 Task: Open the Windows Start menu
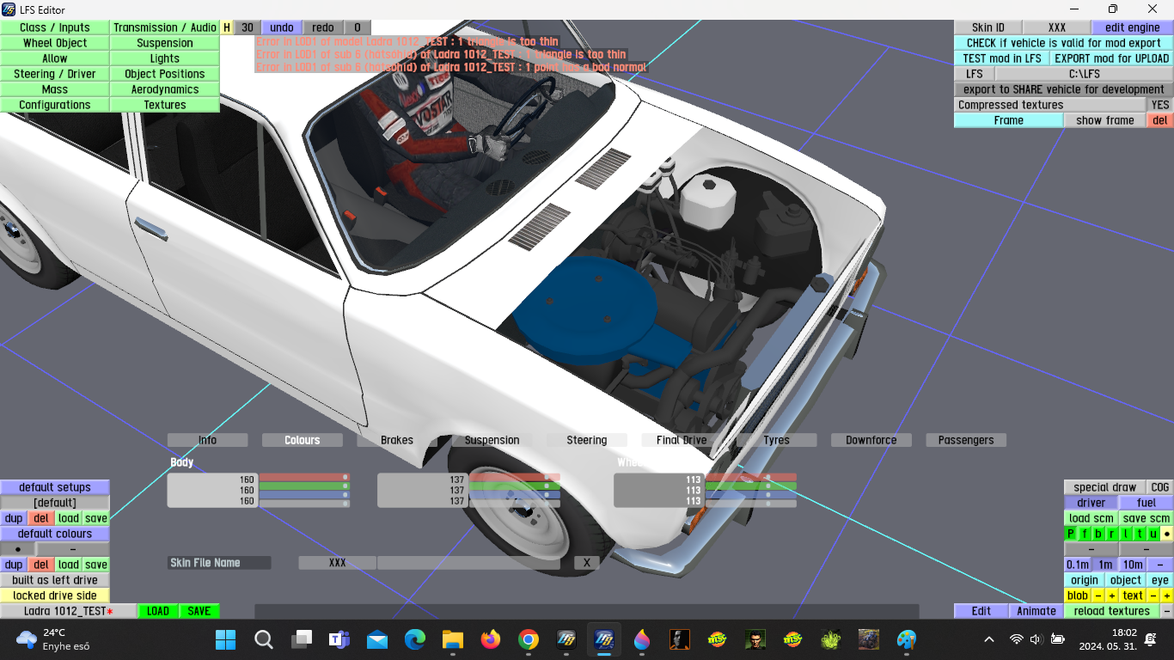click(225, 639)
